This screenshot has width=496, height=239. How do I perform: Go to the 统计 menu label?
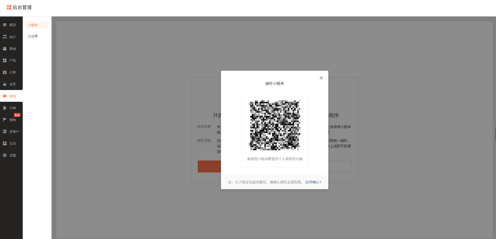(13, 37)
